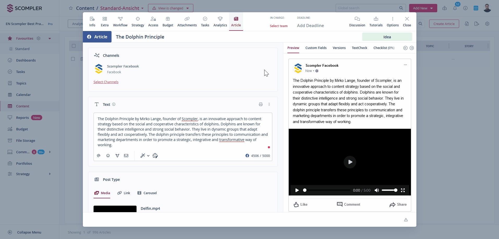Check the first article row checkbox
Viewport: 499px width, 239px height.
pyautogui.click(x=73, y=59)
